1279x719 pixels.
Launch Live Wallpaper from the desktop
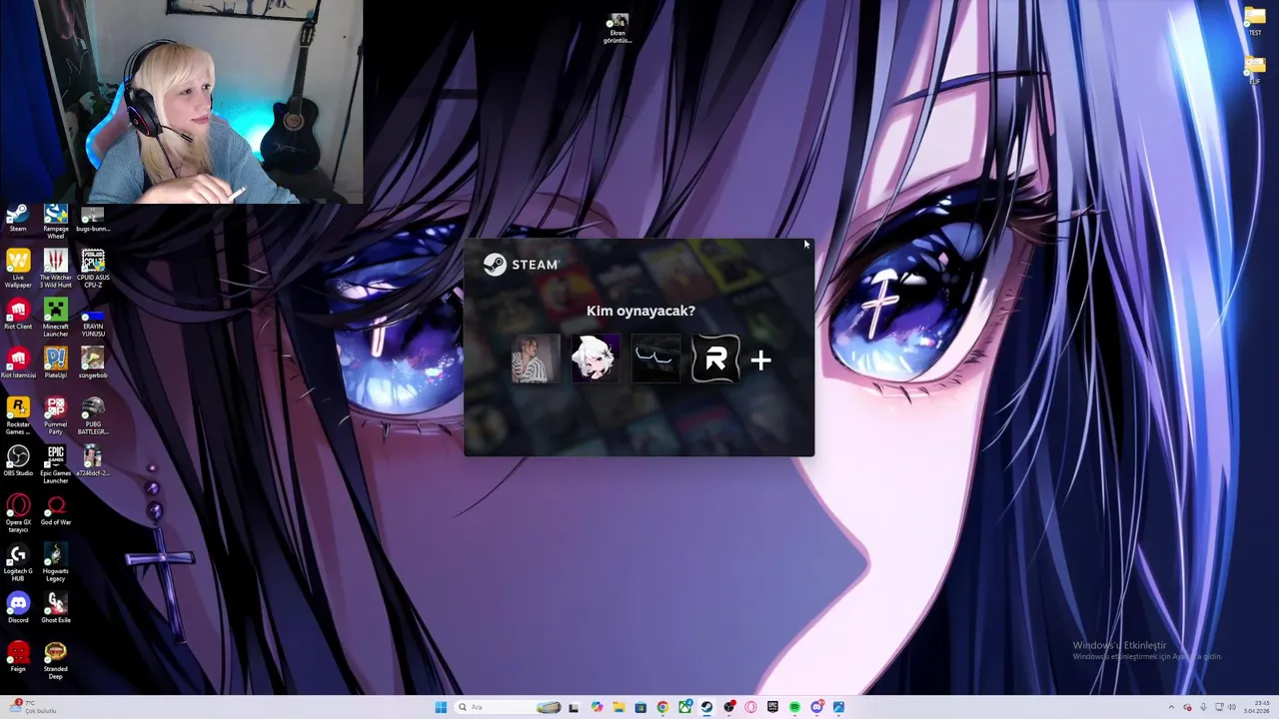(x=18, y=269)
